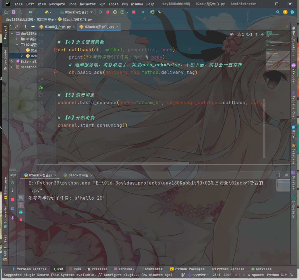Click the Profile icon in the toolbar
Image resolution: width=299 pixels, height=280 pixels.
tap(122, 12)
